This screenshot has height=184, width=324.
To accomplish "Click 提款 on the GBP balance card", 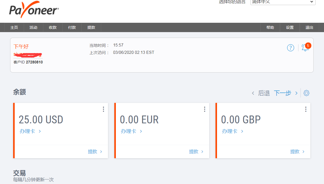I will click(297, 152).
